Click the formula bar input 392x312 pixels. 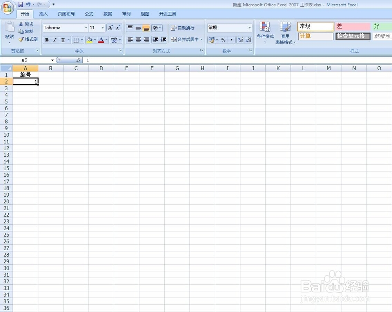238,60
